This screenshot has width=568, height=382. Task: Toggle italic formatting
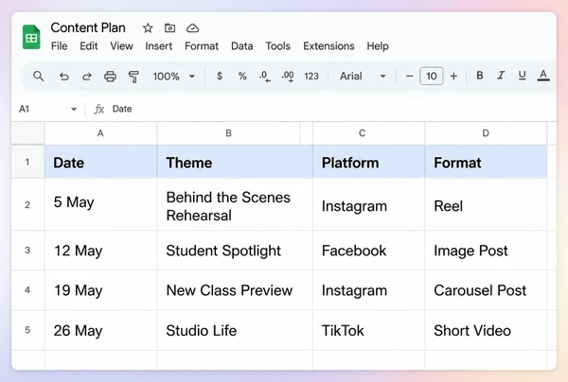click(x=501, y=76)
